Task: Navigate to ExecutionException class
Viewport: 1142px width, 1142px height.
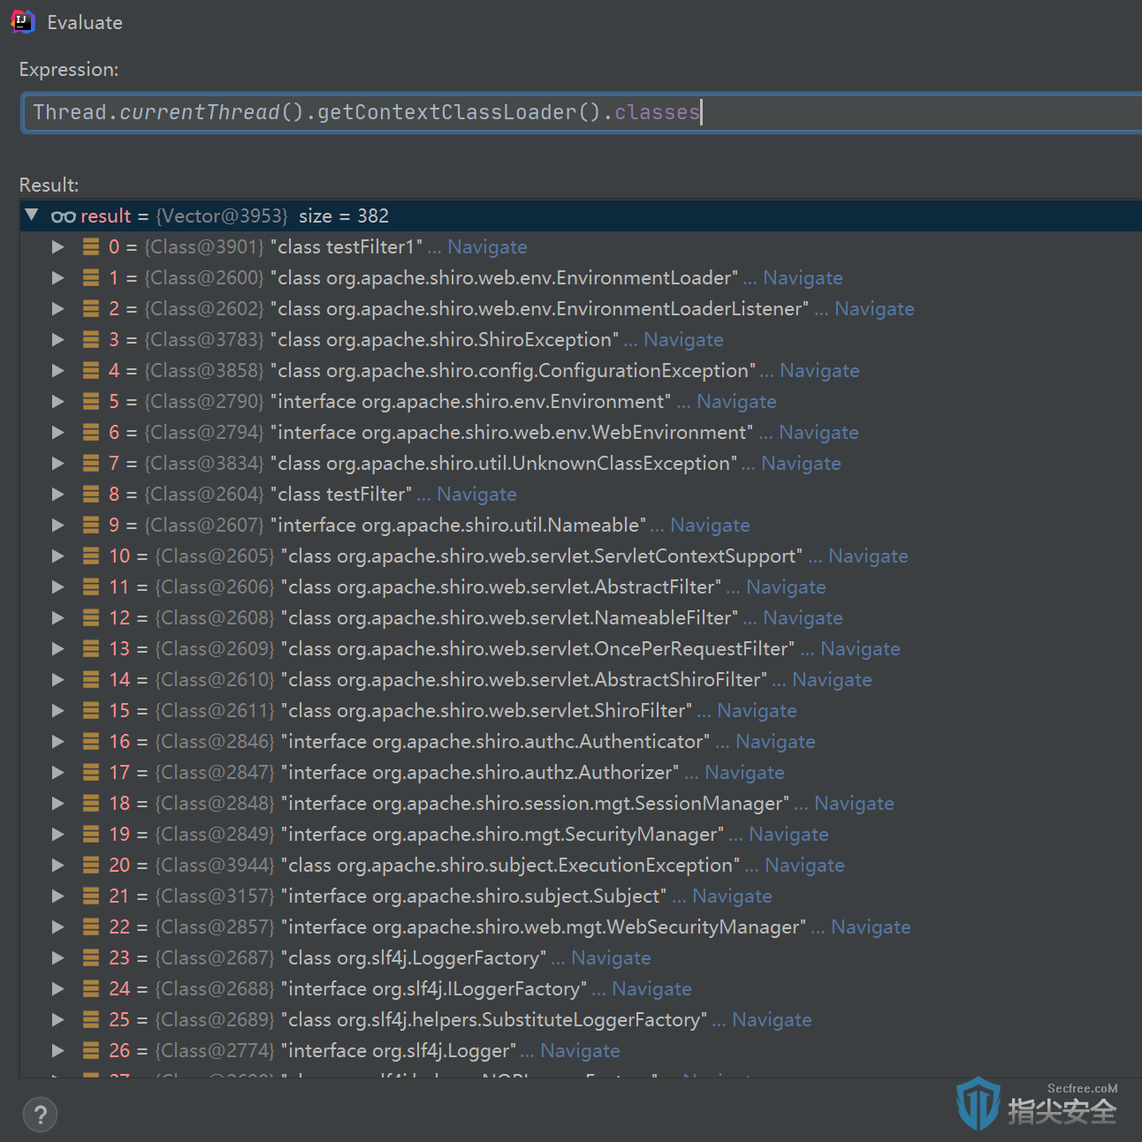Action: coord(804,866)
